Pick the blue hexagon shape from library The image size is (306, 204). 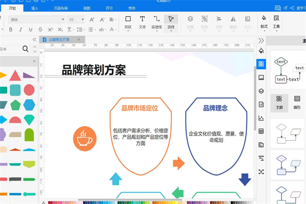(x=29, y=105)
